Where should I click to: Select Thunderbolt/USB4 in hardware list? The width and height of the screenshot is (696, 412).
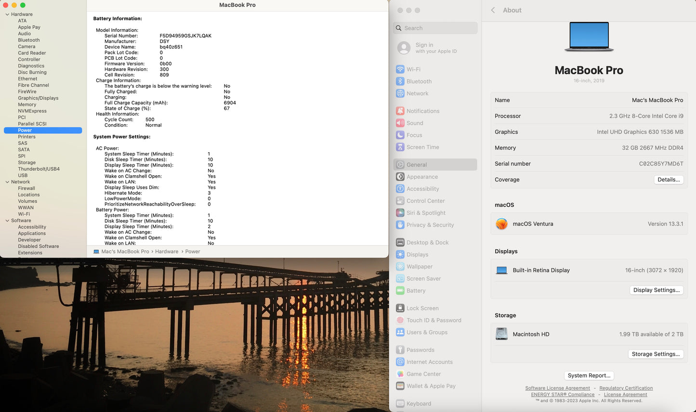pos(39,169)
